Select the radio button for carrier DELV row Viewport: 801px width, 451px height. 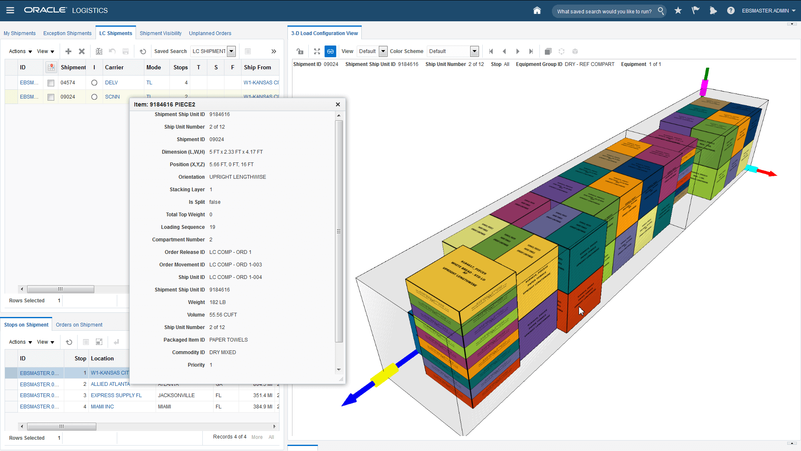coord(94,83)
